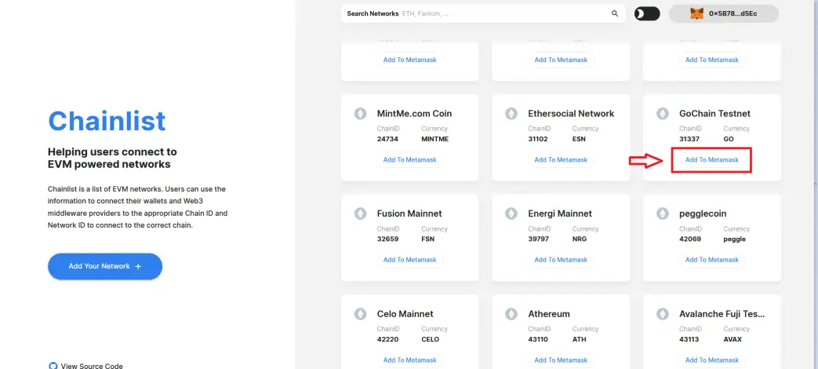
Task: Click the GitHub icon beside View Source Code
Action: click(x=53, y=366)
